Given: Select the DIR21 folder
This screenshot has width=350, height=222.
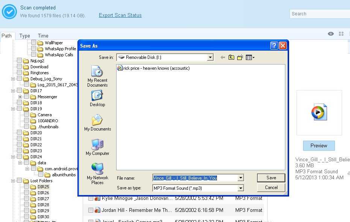Looking at the screenshot, I should [x=36, y=139].
